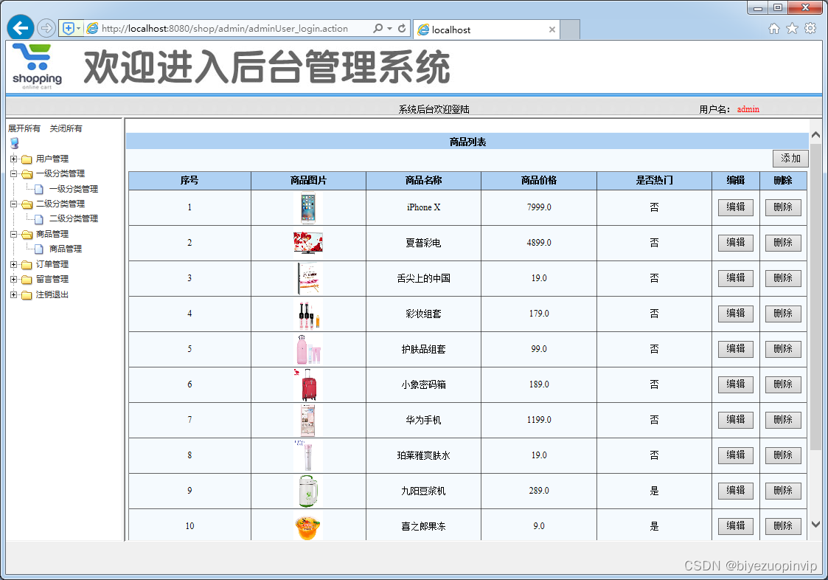Collapse the 二级分类管理 folder node

click(x=13, y=204)
